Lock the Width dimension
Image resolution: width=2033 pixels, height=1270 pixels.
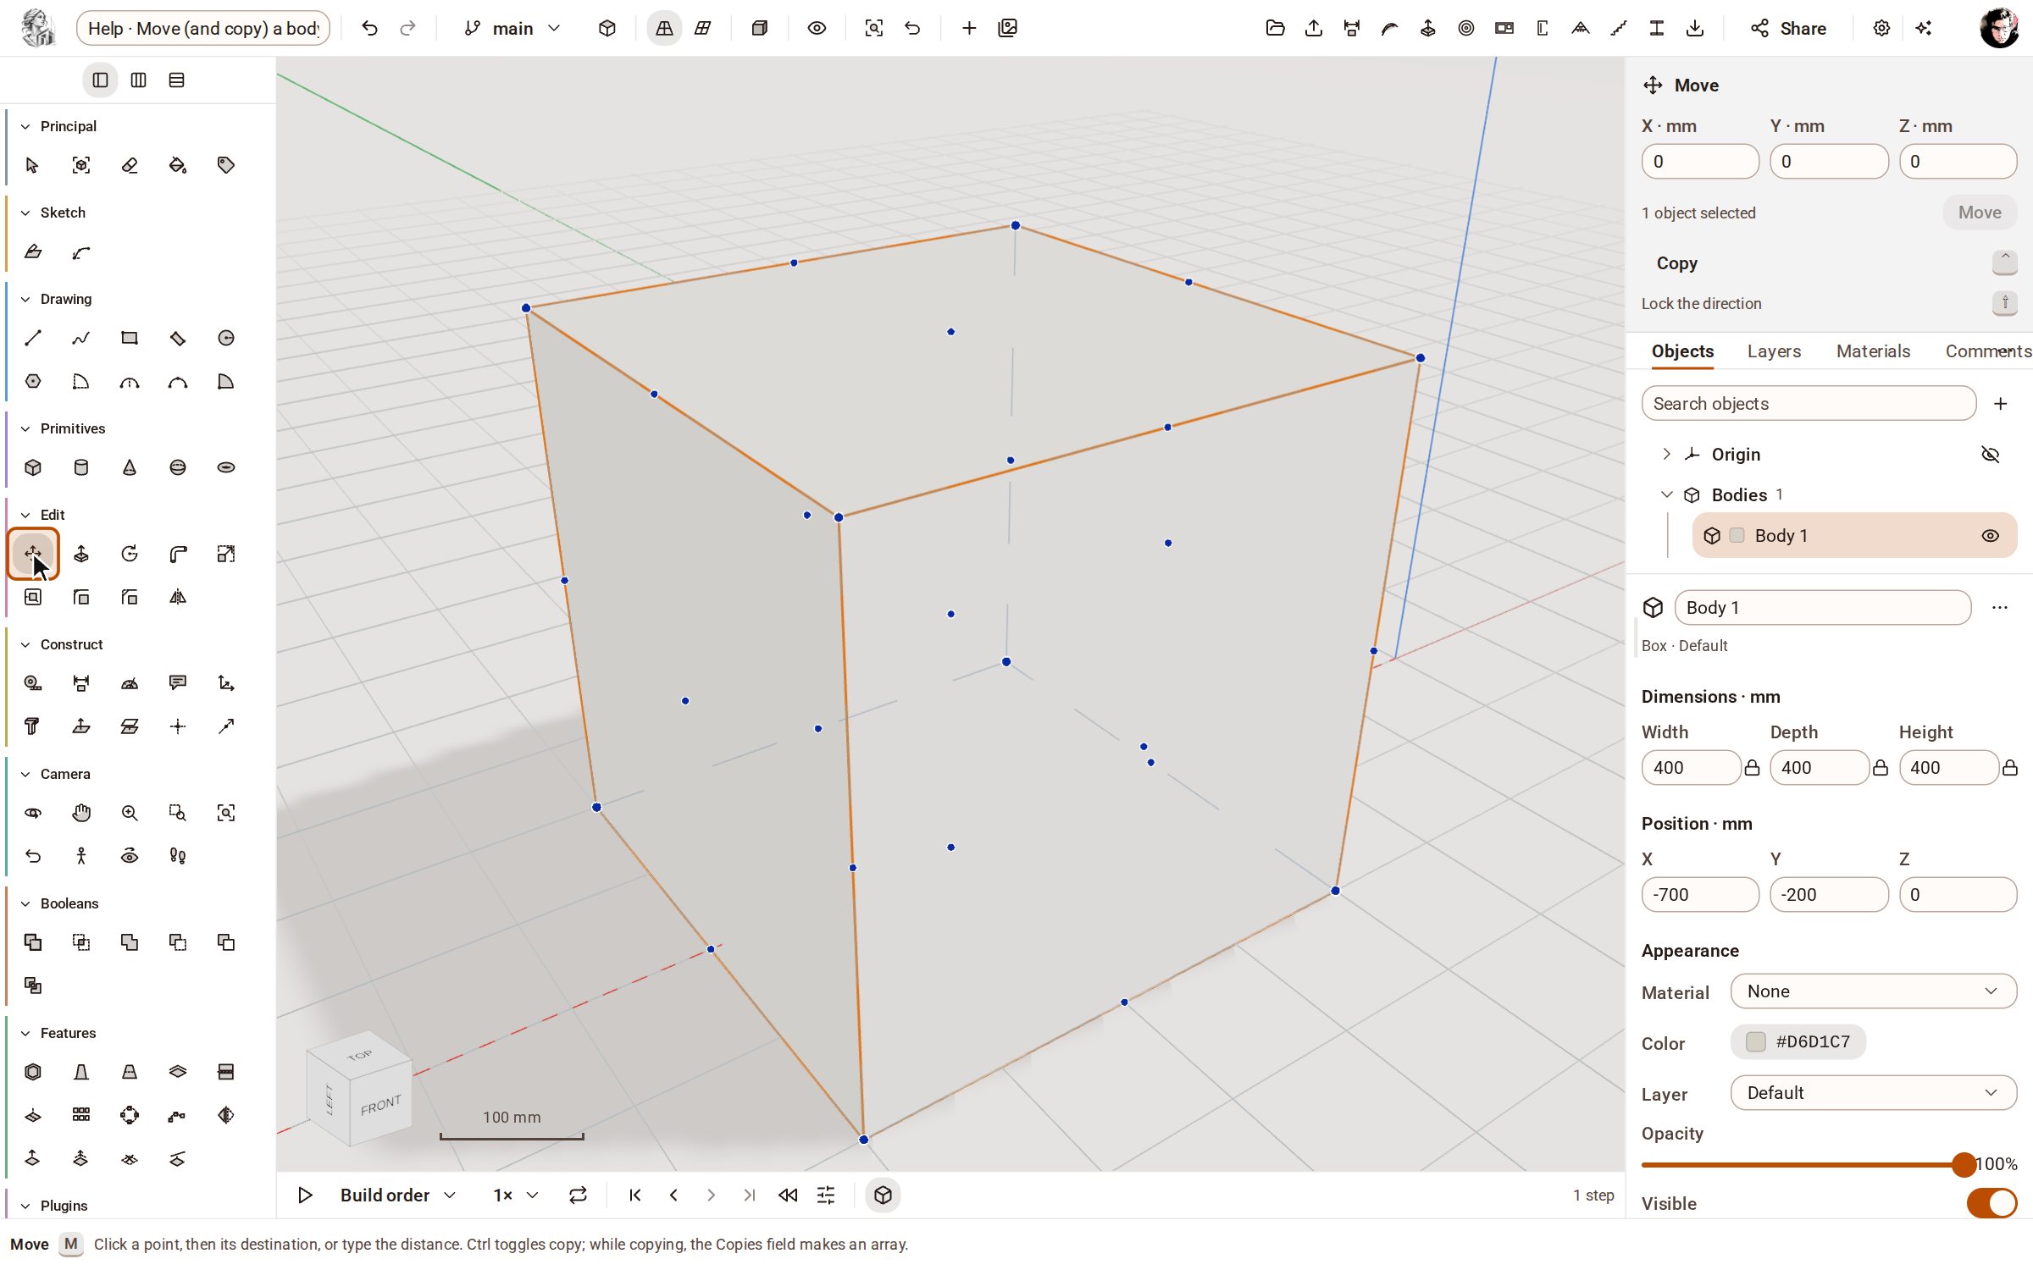[1752, 768]
